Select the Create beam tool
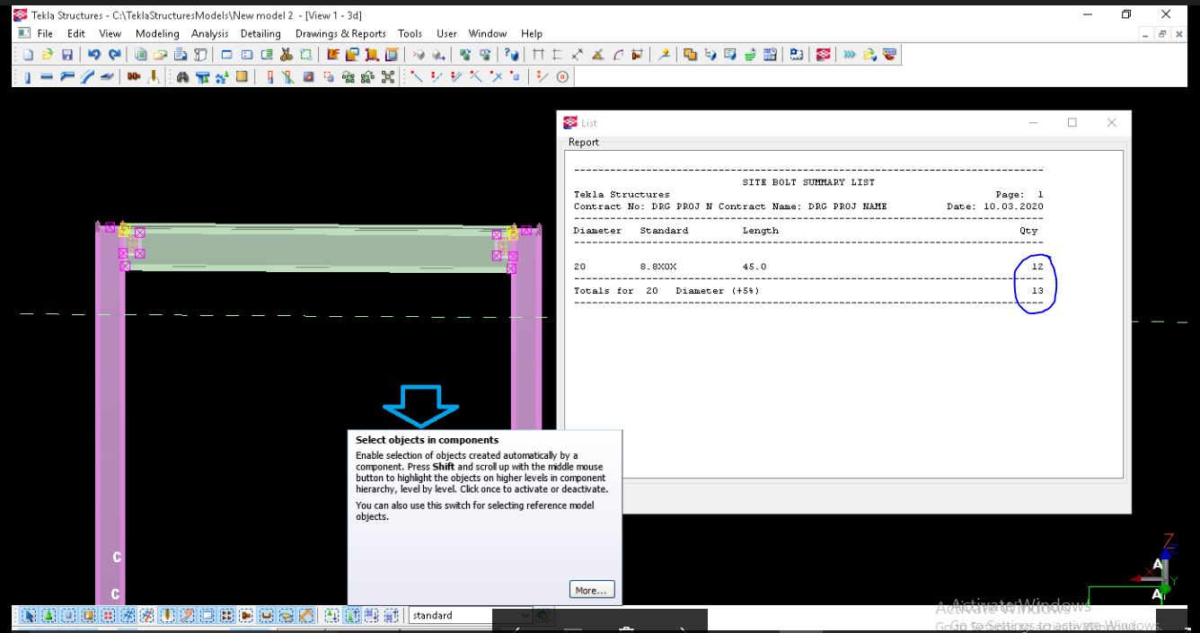The image size is (1200, 633). click(45, 78)
